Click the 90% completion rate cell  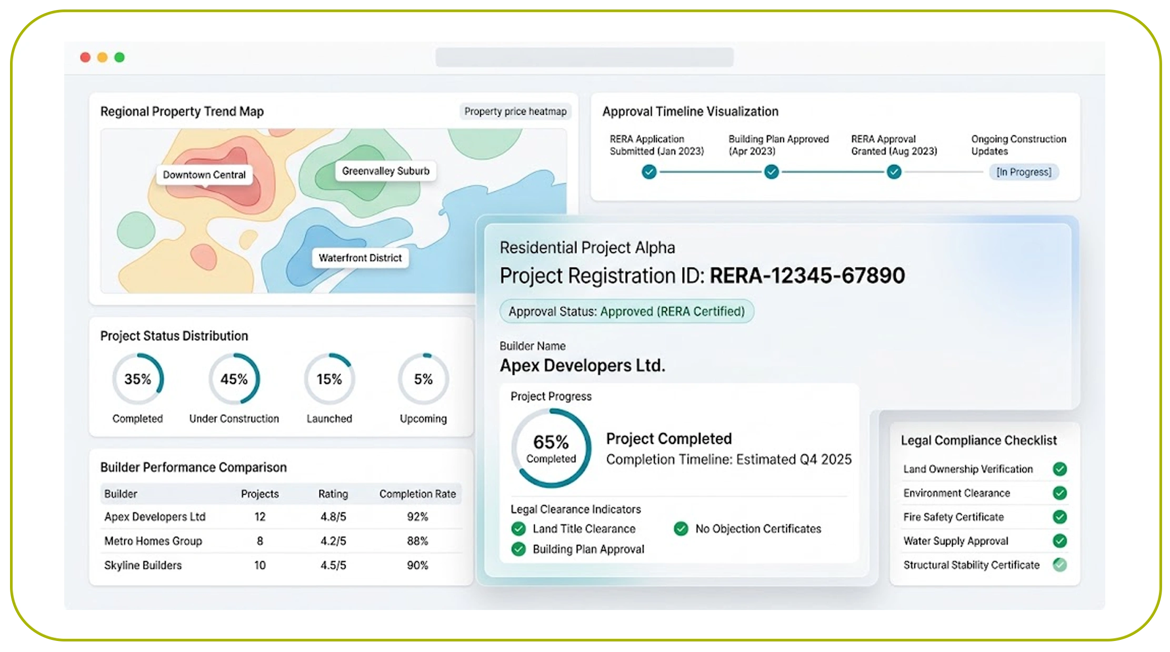pos(417,565)
